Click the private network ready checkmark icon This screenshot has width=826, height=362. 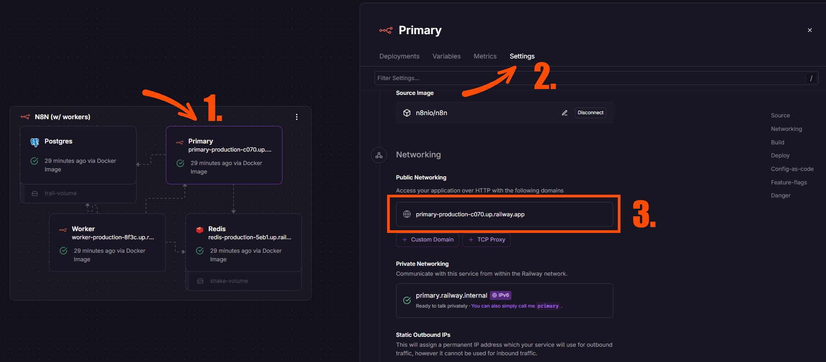pos(407,300)
